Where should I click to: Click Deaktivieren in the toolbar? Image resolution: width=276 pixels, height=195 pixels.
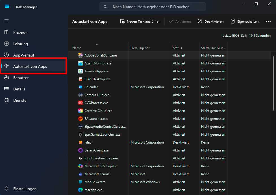point(210,21)
